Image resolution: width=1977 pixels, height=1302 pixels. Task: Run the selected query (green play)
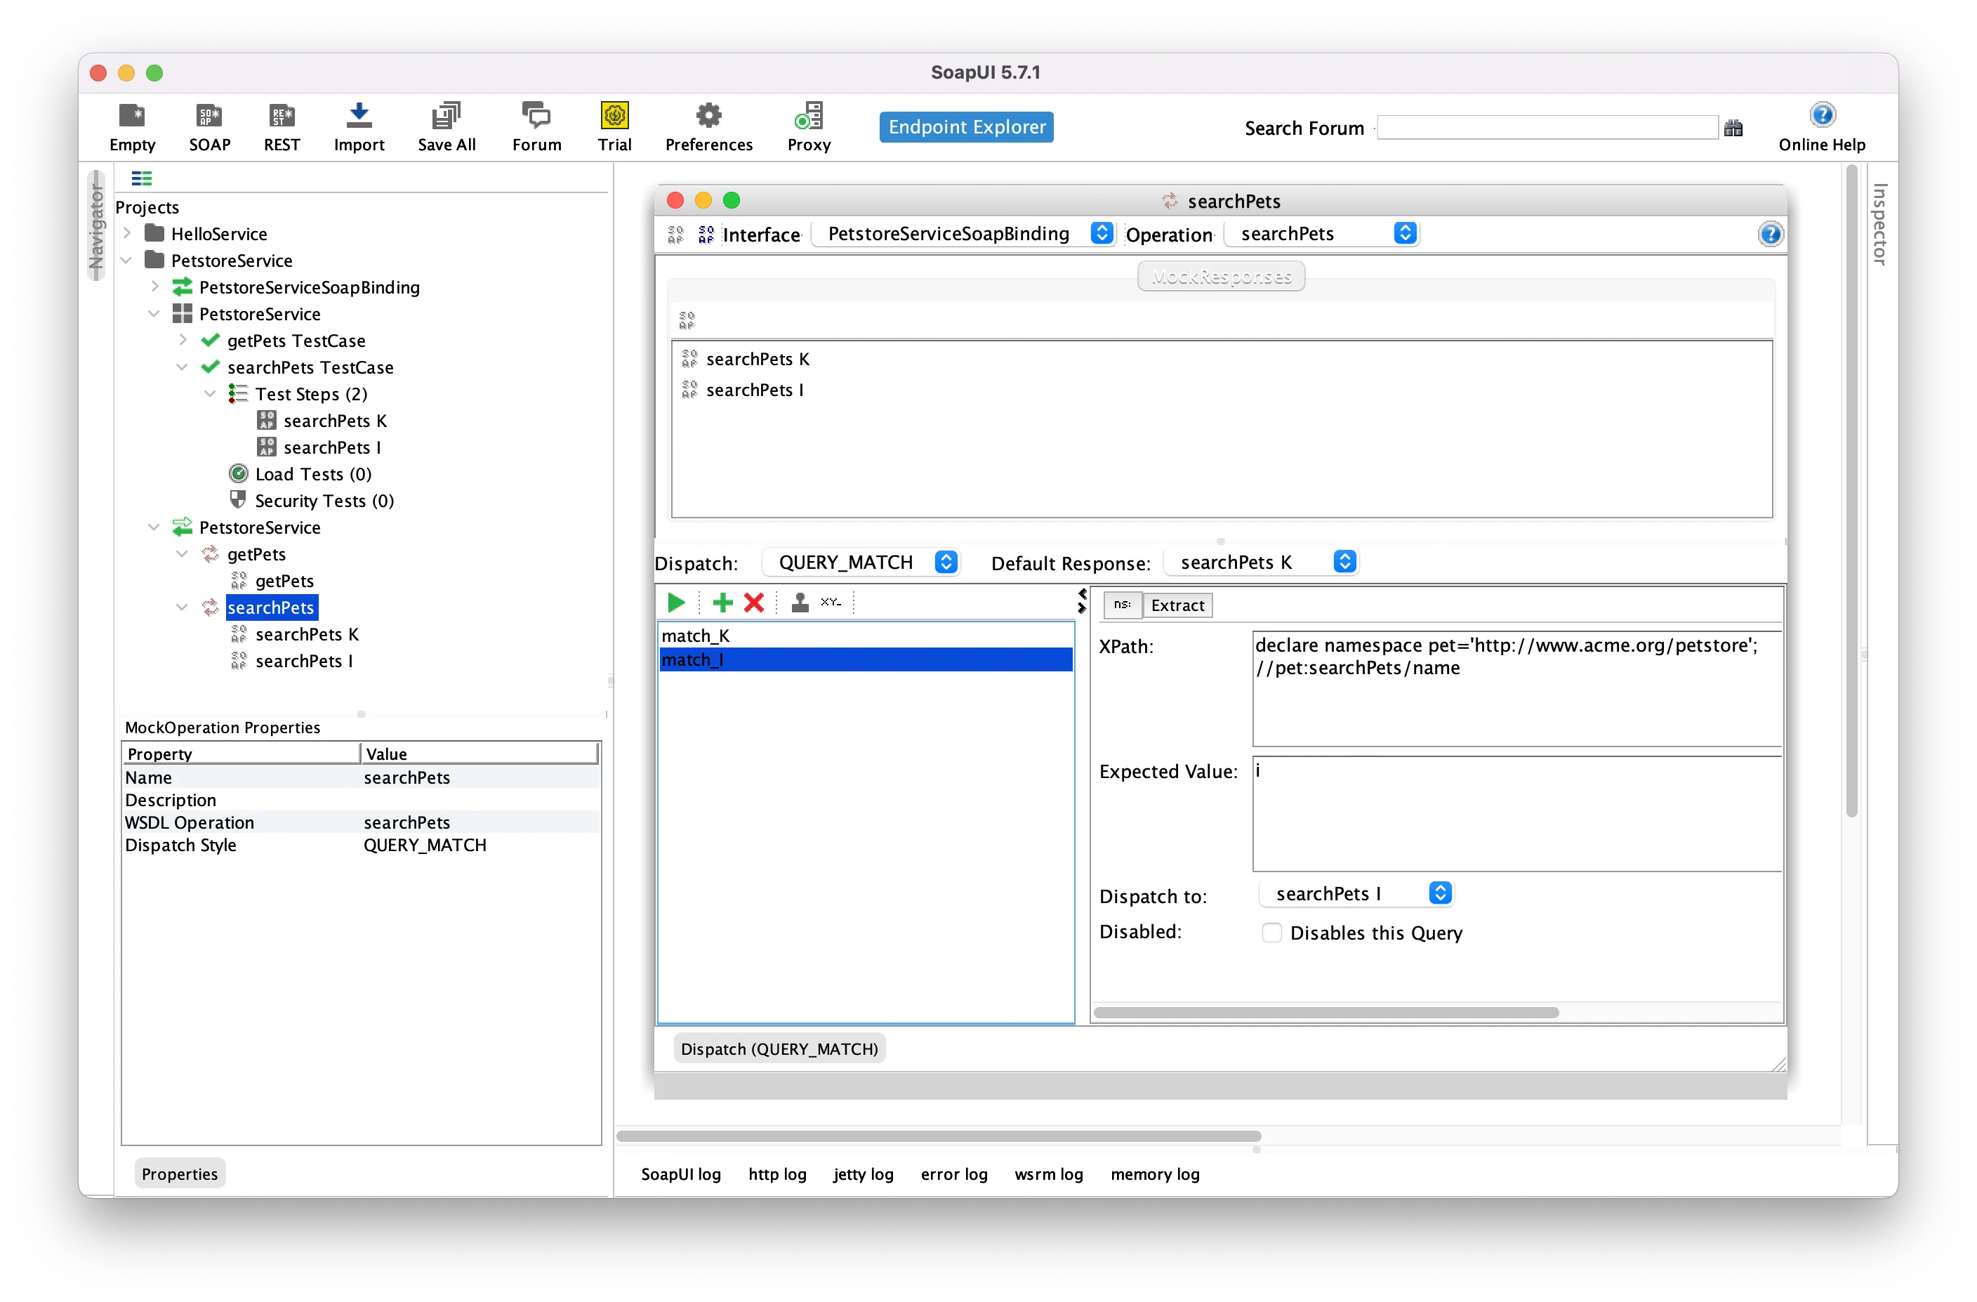pos(676,603)
